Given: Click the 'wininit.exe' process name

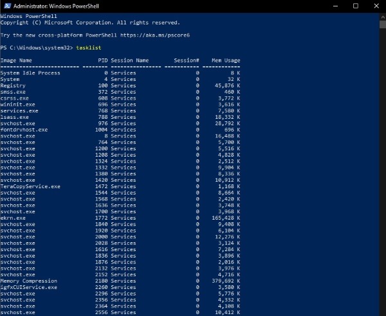Looking at the screenshot, I should coord(18,105).
